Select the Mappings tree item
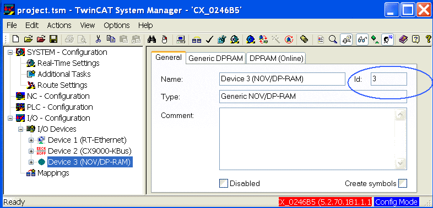This screenshot has height=208, width=433. point(53,173)
